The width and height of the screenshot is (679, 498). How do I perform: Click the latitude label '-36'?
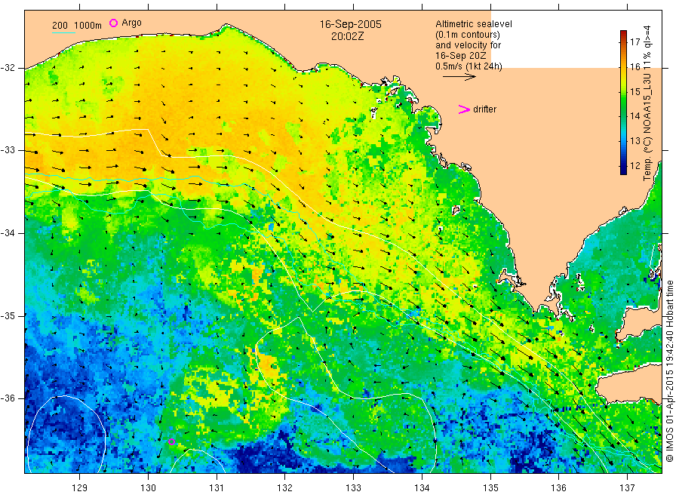click(8, 398)
